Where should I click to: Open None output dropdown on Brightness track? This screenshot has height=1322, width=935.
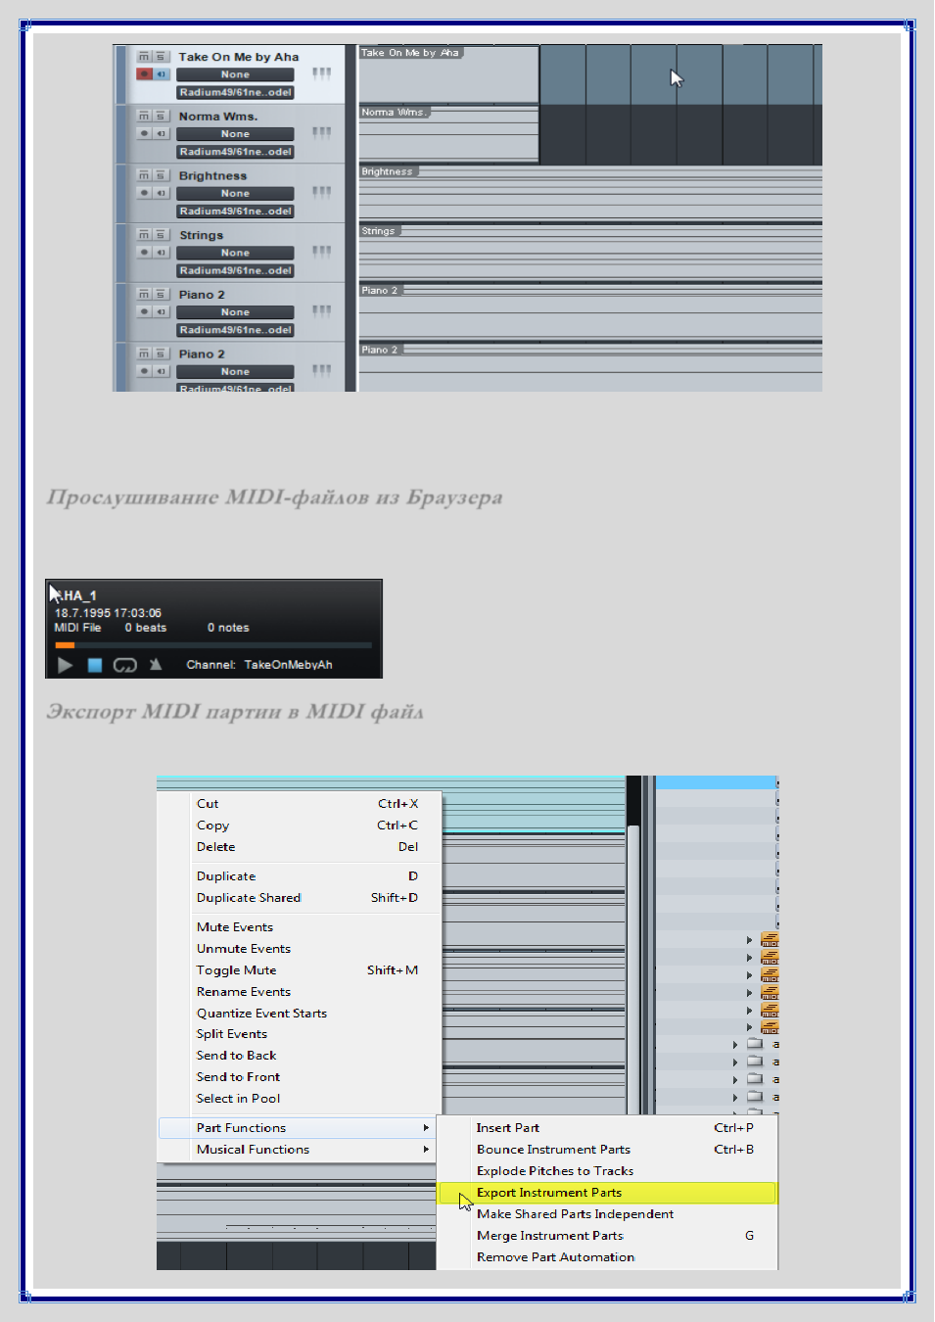235,194
